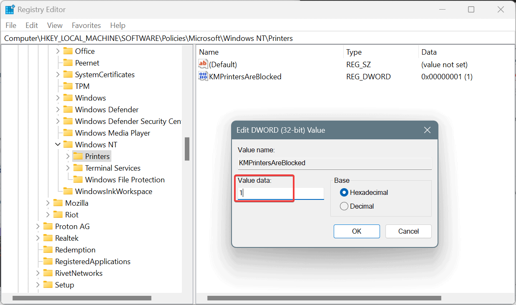Click the Peernet folder icon
516x305 pixels.
(x=68, y=63)
